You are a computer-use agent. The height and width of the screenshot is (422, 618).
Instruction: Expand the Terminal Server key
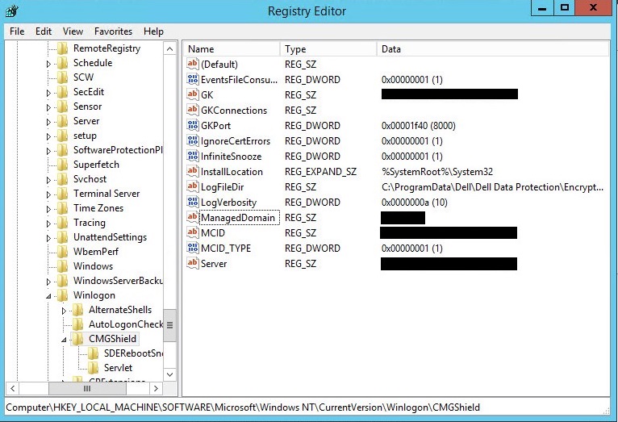pyautogui.click(x=48, y=194)
